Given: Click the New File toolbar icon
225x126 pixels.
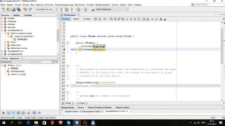Looking at the screenshot, I should [4, 9].
